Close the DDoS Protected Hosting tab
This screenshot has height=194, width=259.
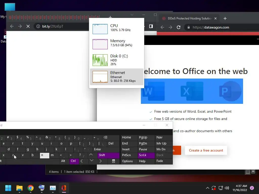pos(215,18)
